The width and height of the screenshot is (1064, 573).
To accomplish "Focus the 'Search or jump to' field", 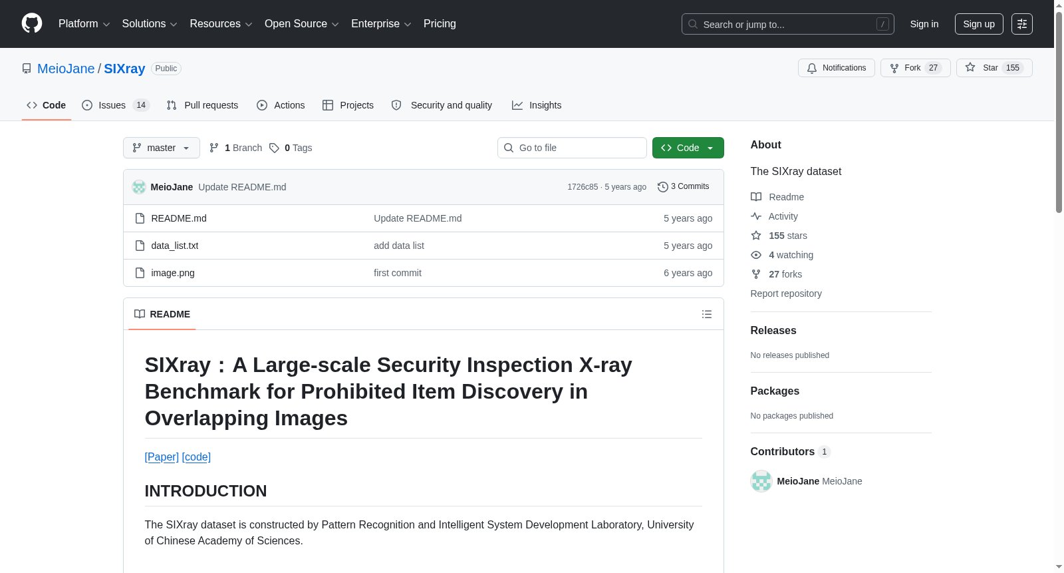I will pos(788,24).
